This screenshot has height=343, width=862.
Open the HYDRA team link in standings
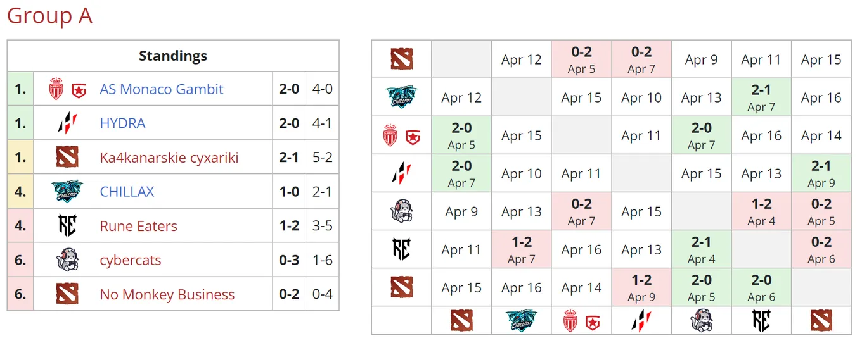pos(122,123)
